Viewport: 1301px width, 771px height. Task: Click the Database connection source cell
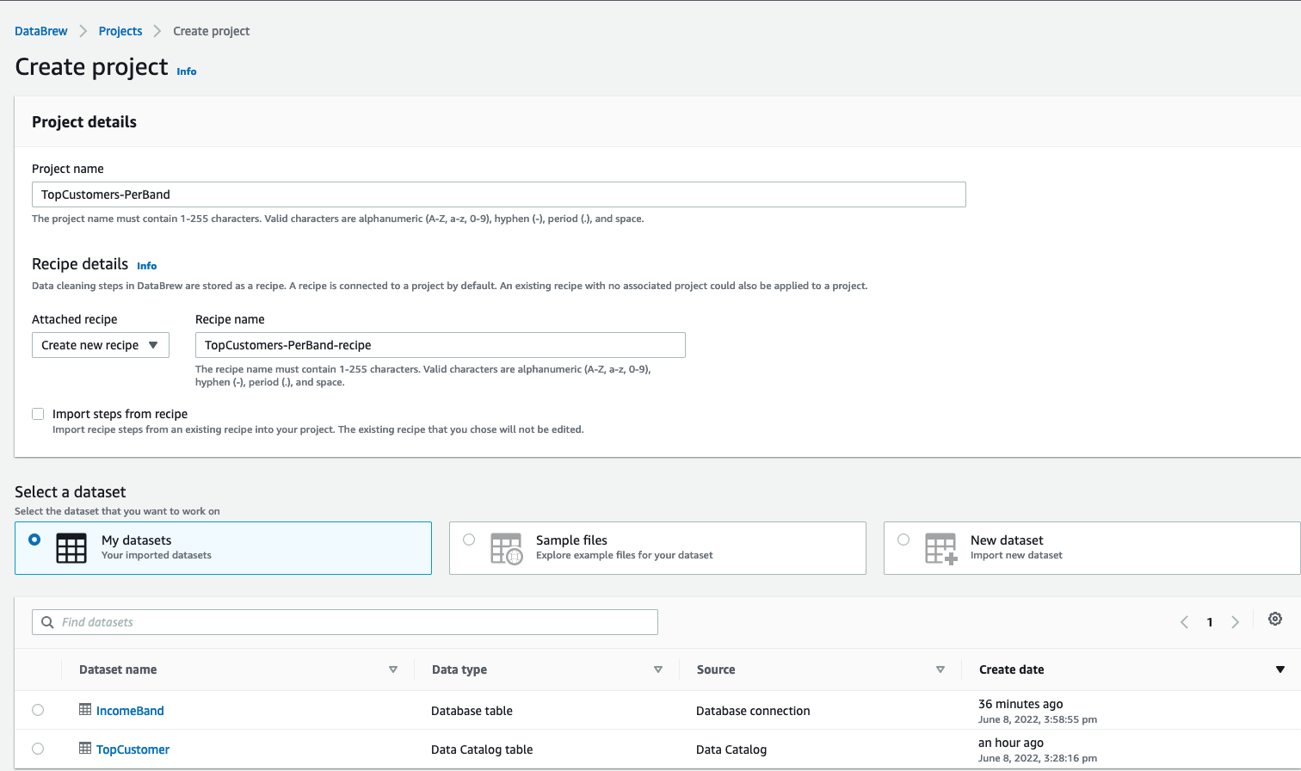coord(753,711)
